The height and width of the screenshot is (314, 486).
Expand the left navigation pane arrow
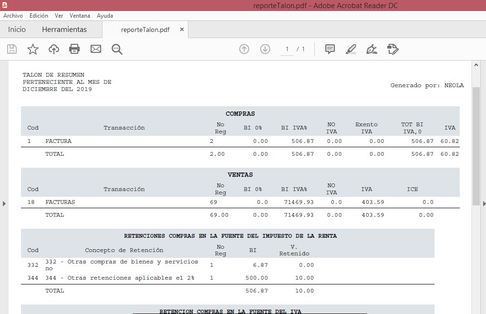4,204
